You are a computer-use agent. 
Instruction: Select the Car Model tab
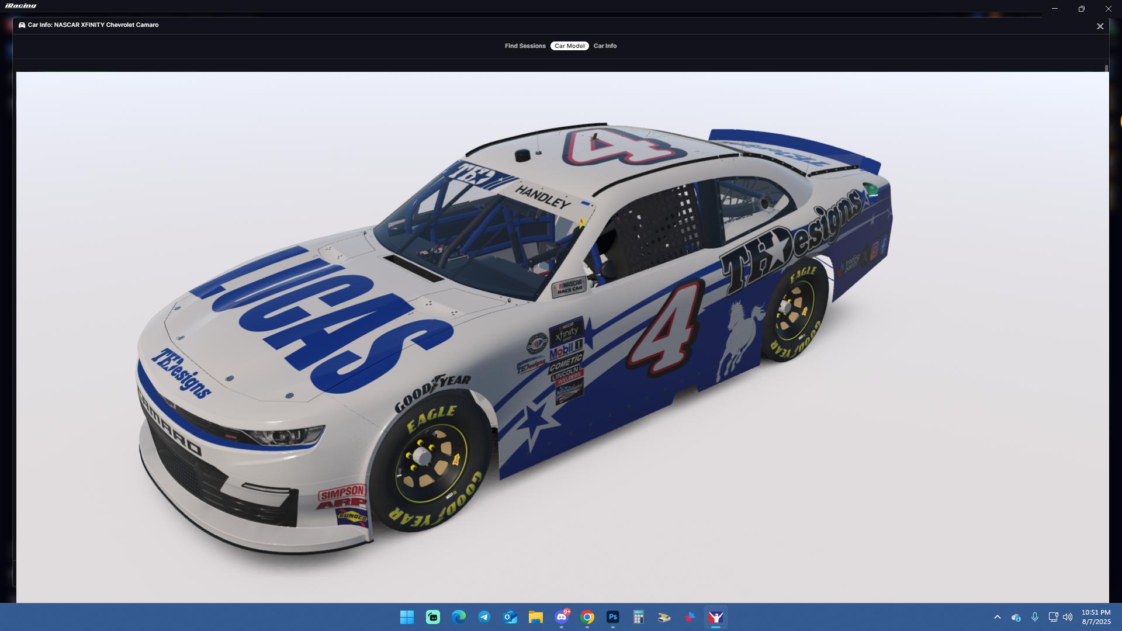(x=569, y=46)
